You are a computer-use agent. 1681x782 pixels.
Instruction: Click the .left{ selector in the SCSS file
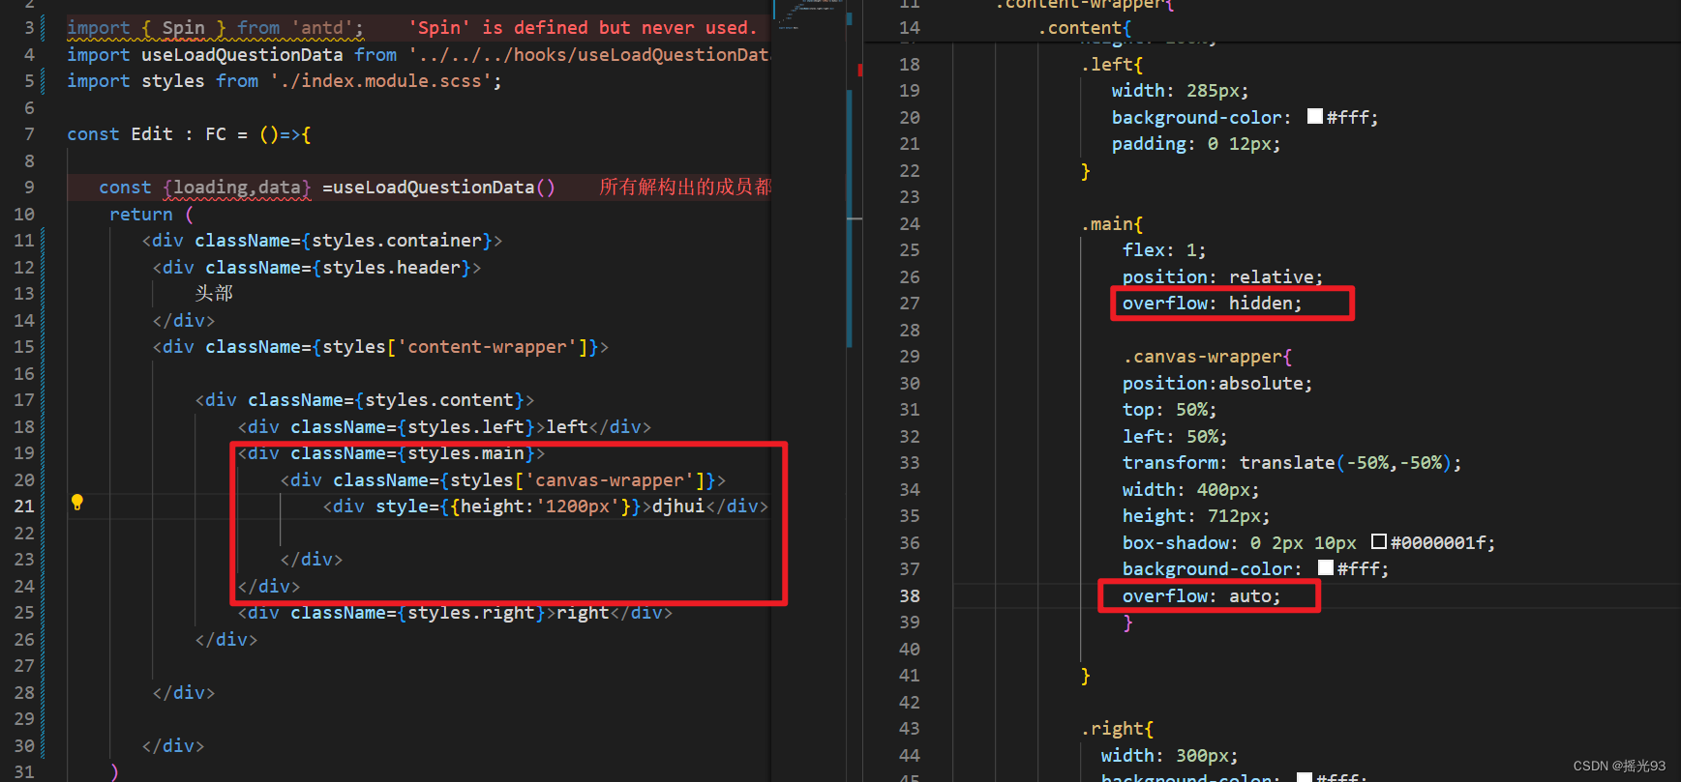point(1112,65)
